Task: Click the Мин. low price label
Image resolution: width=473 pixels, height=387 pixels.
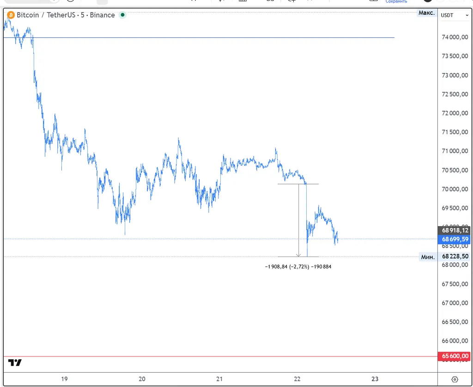Action: click(x=427, y=257)
